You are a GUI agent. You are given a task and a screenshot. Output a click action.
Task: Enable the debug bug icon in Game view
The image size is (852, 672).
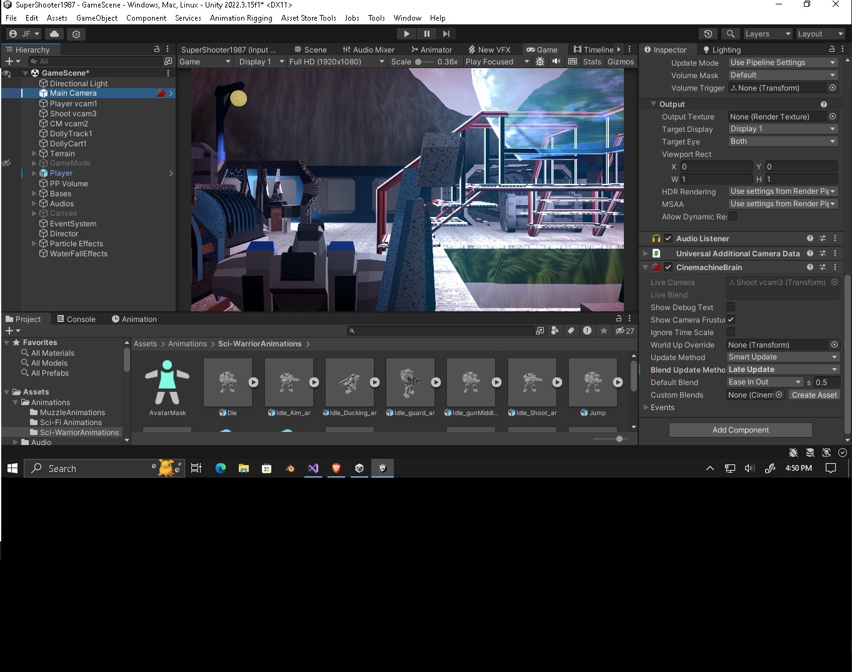pyautogui.click(x=540, y=61)
